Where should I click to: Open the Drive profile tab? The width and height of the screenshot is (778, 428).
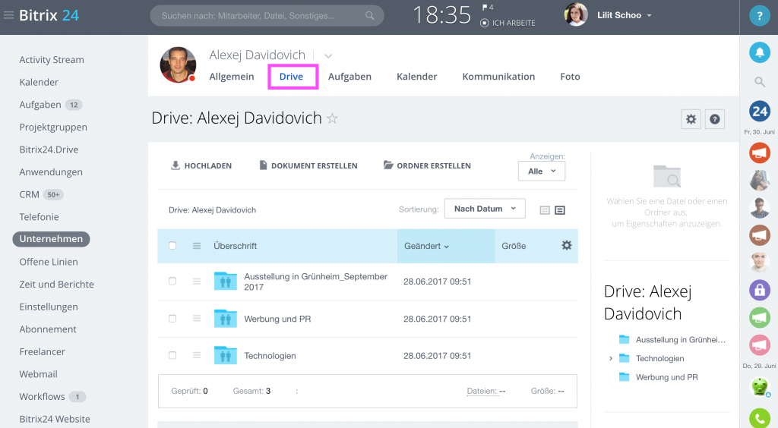point(291,77)
